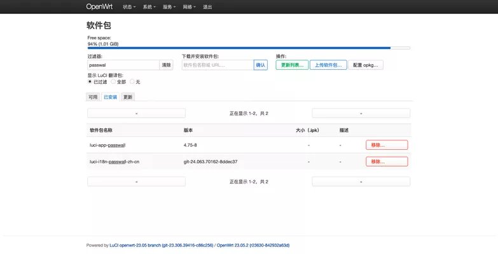Click the OpenWrt brand logo

point(100,7)
